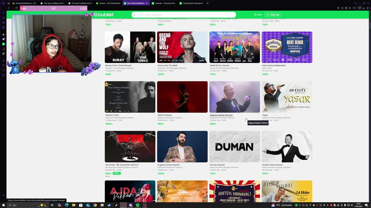Open the Ajda Pekkan poster
The width and height of the screenshot is (371, 208).
[x=130, y=191]
